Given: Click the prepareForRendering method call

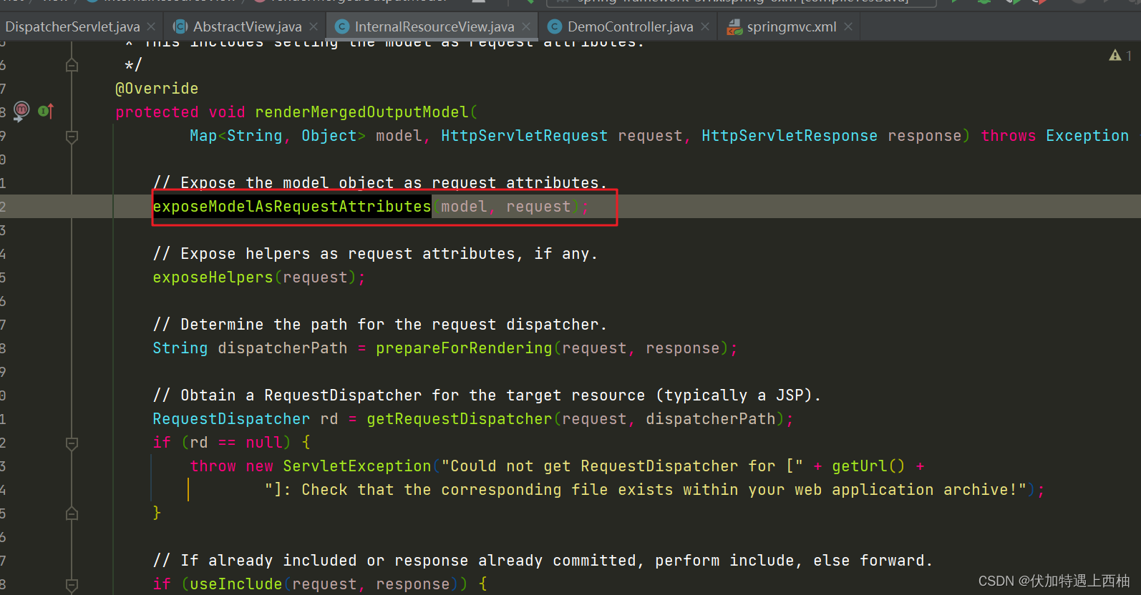Looking at the screenshot, I should click(464, 348).
